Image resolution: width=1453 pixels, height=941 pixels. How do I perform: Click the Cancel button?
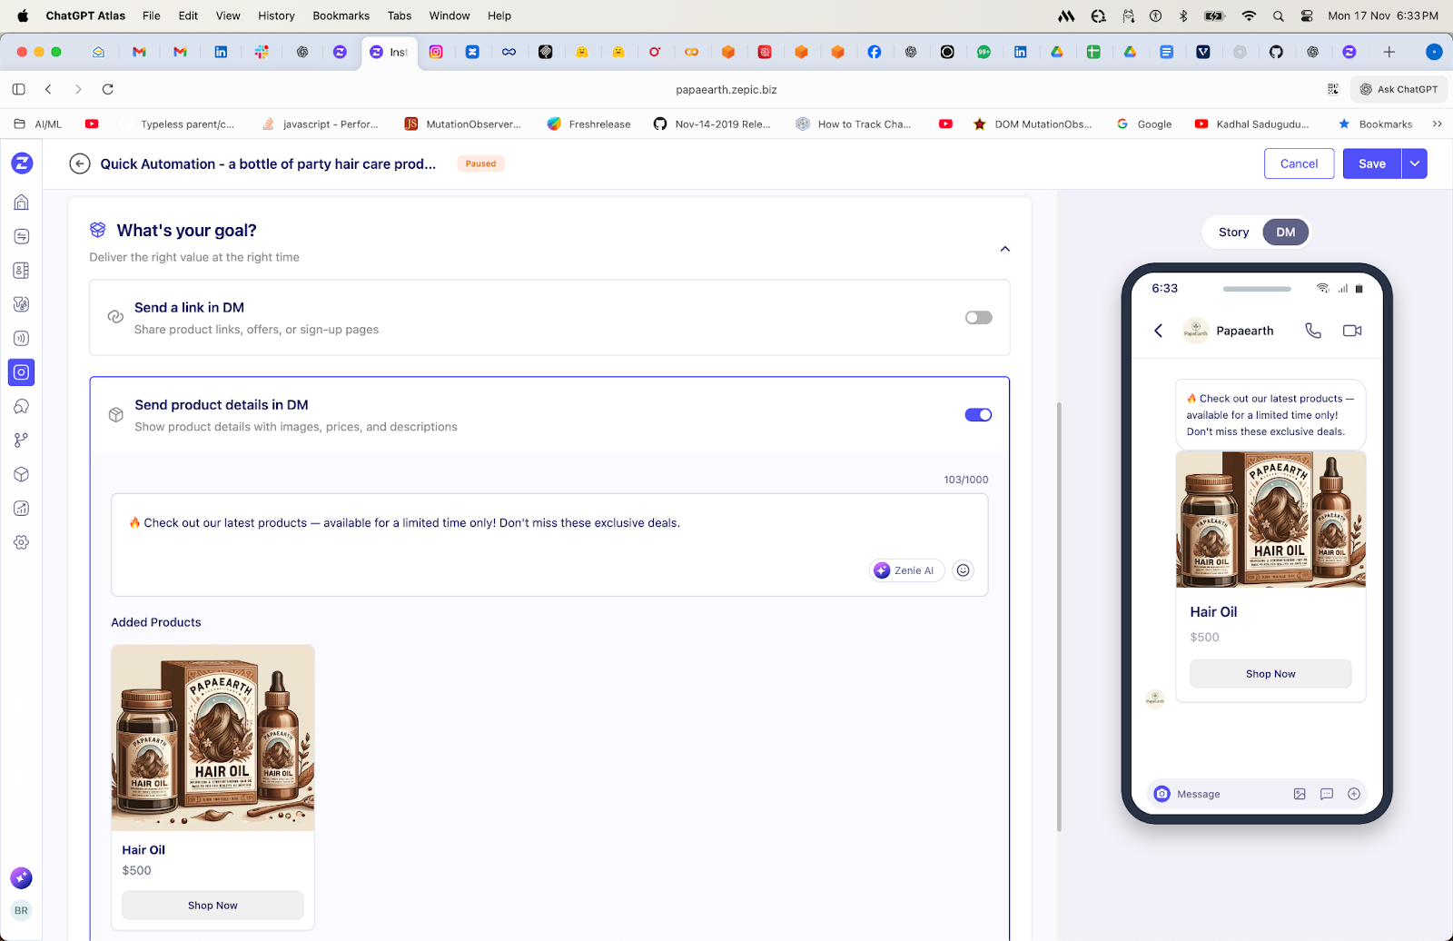point(1299,163)
